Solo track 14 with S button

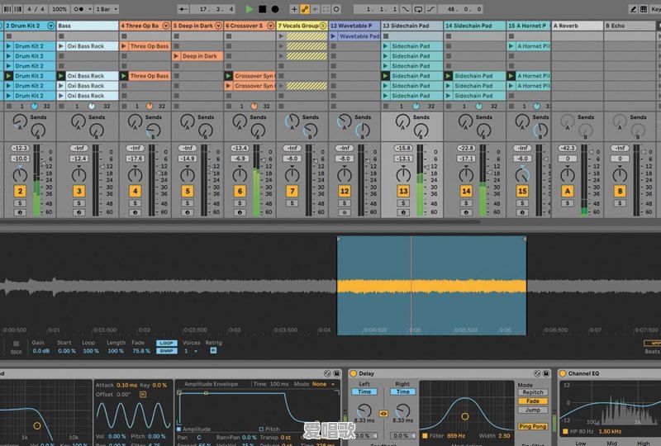[x=466, y=203]
